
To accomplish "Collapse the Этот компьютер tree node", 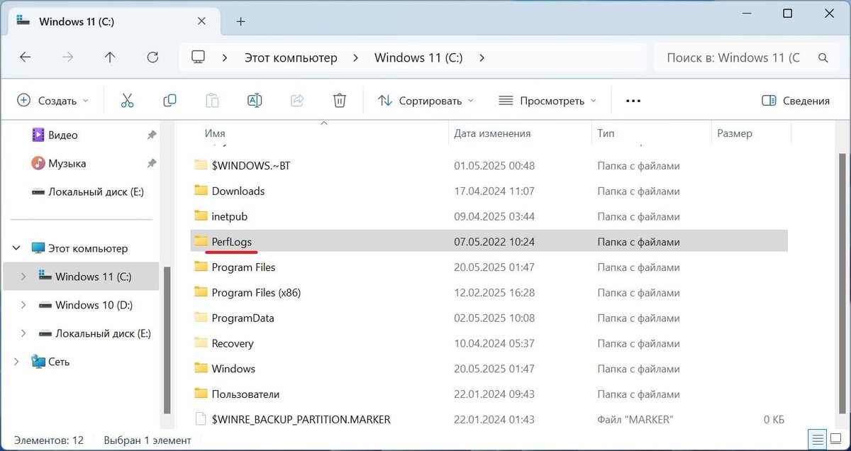I will point(16,248).
